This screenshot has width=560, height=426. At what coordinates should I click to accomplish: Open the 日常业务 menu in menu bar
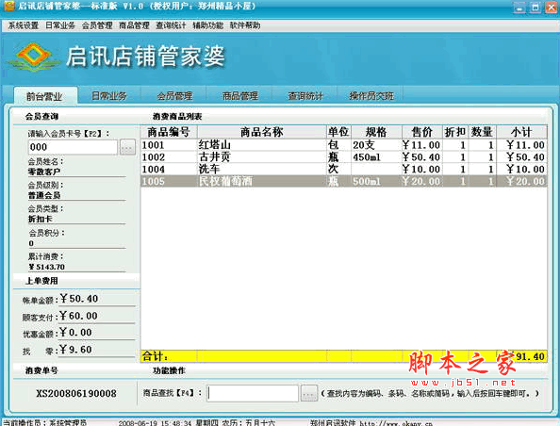click(x=60, y=25)
